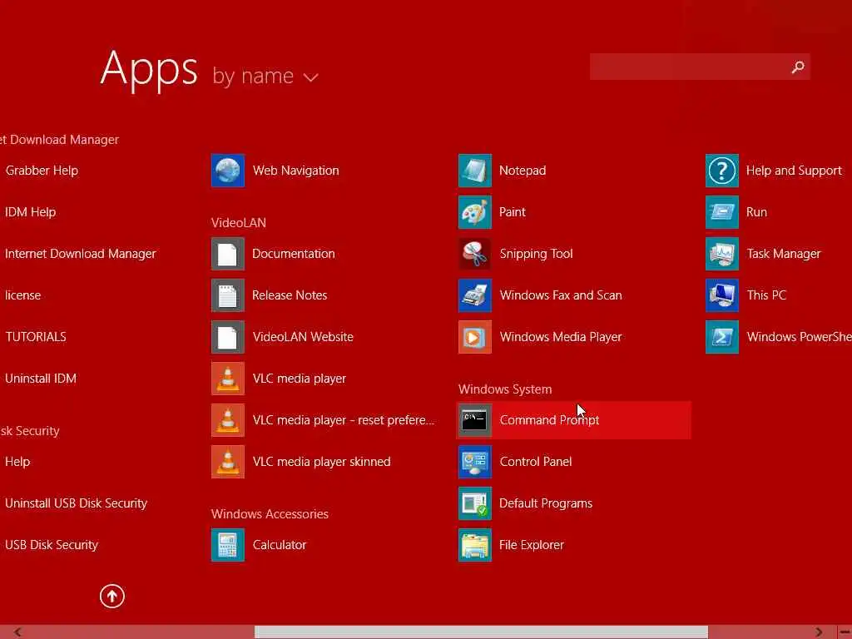Click the 'VideoLAN' group heading

(x=239, y=223)
